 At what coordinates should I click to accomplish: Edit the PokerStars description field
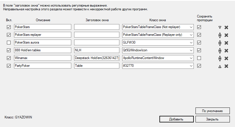tap(43, 27)
